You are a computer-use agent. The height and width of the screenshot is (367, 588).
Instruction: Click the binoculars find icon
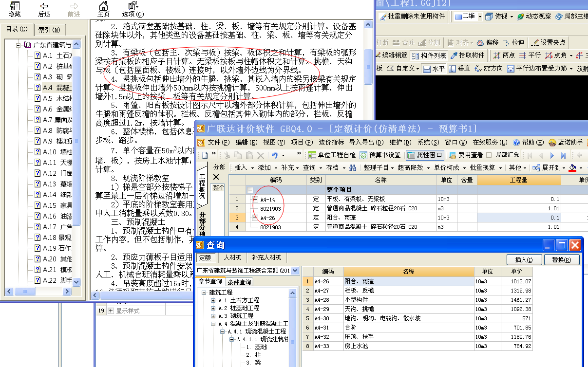pos(353,168)
